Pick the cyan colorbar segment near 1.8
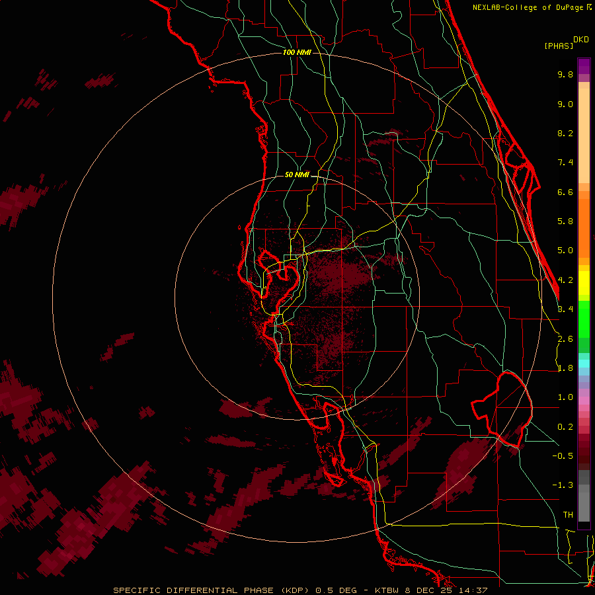595x595 pixels. (584, 363)
